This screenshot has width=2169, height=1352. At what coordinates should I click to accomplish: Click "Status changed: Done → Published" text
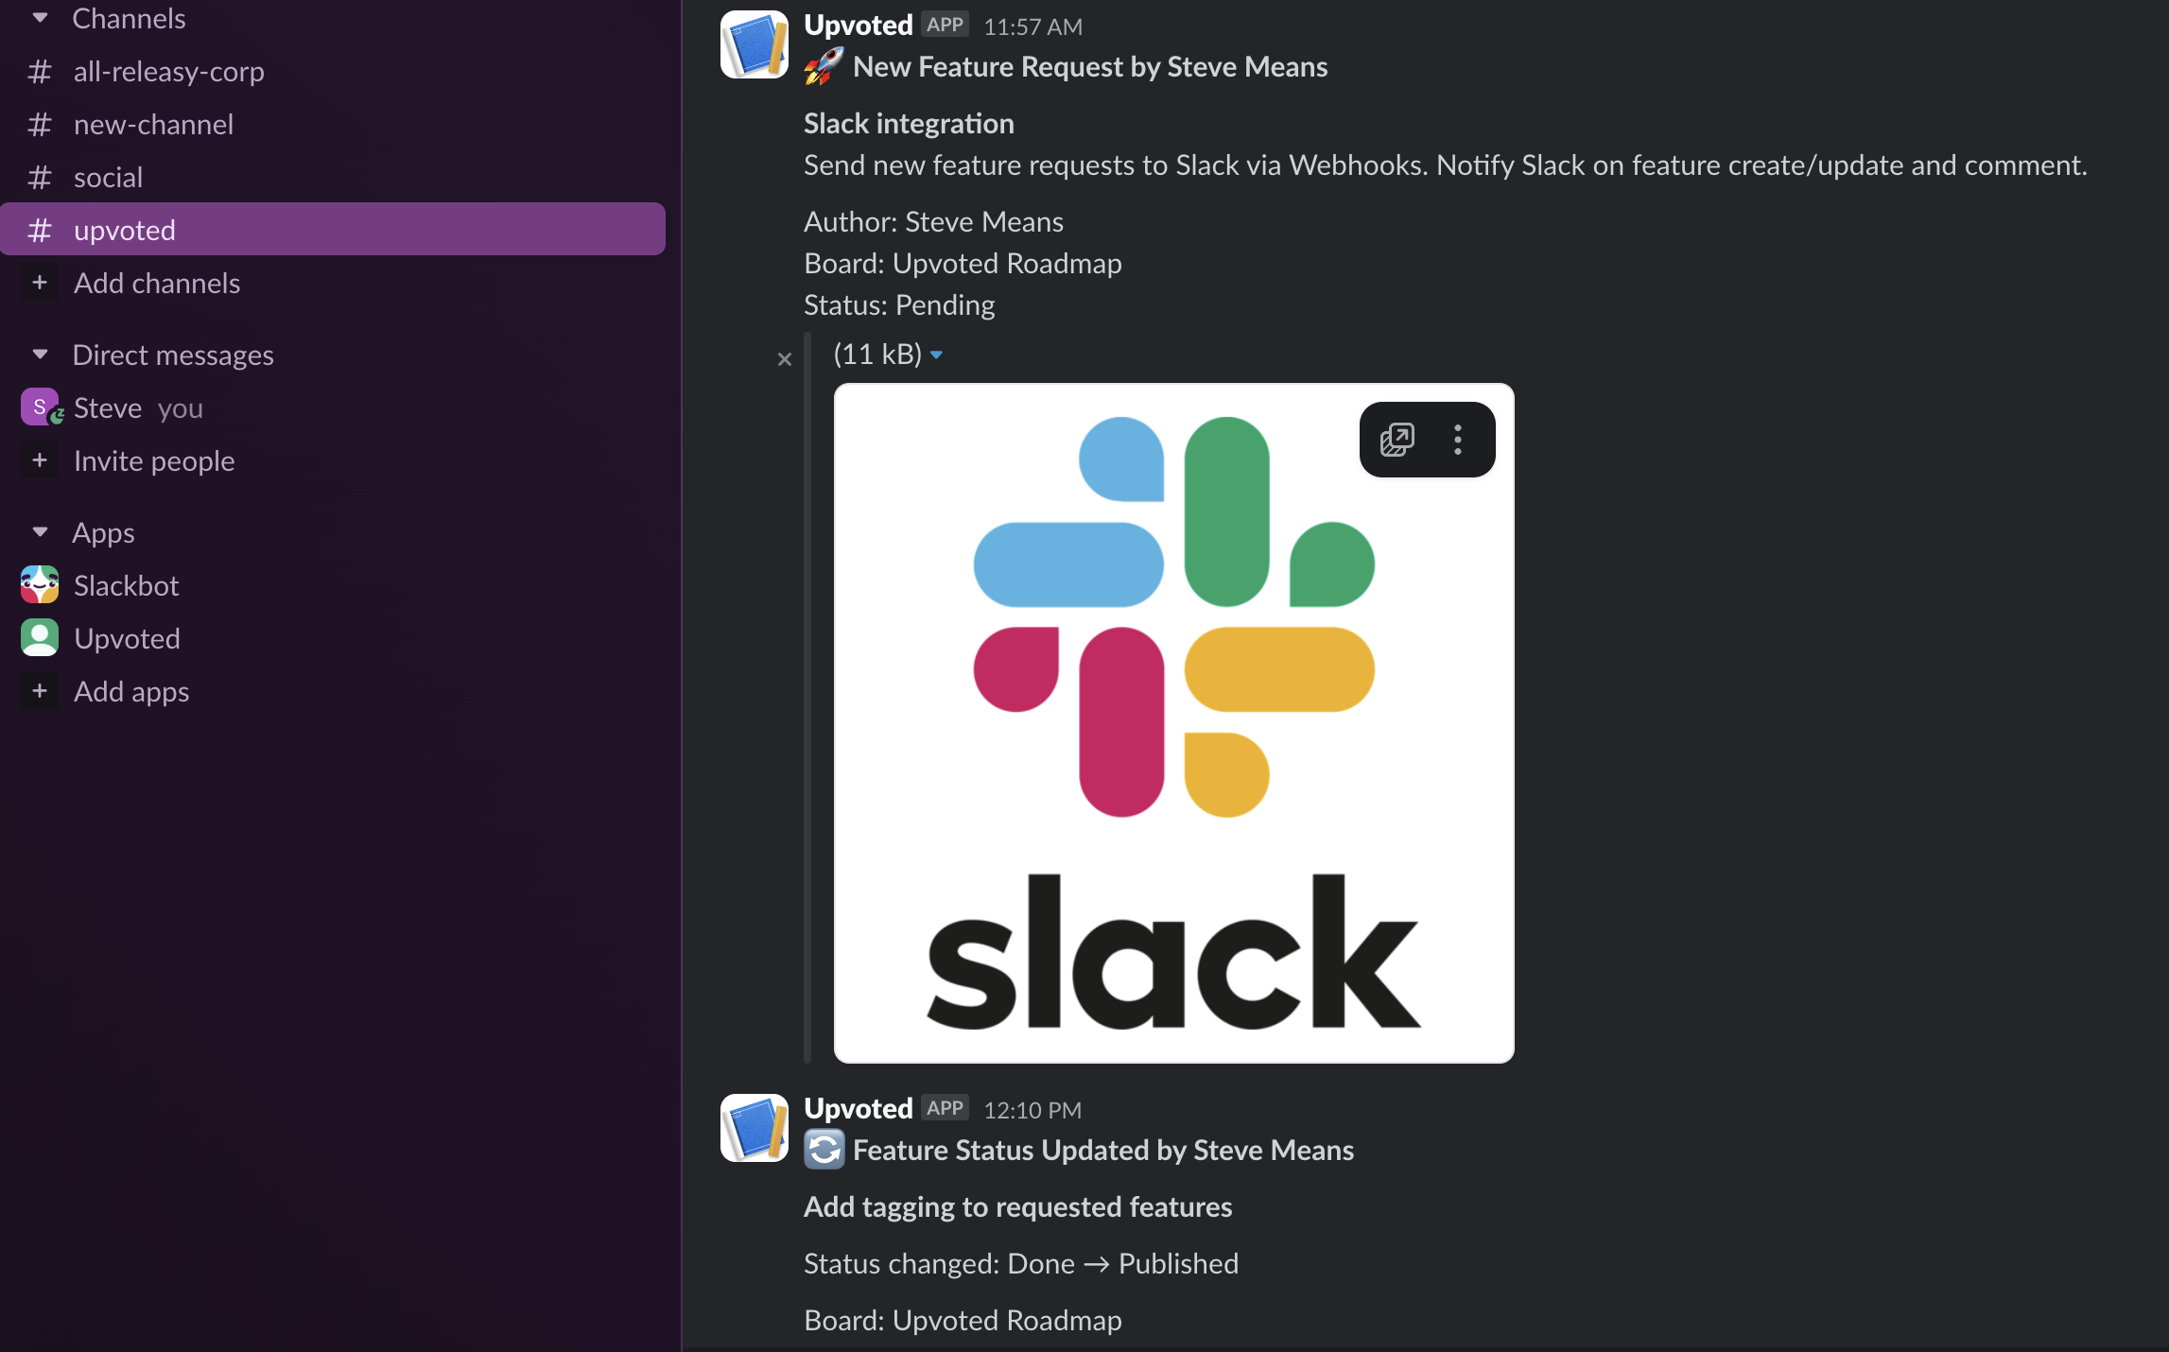click(1021, 1264)
